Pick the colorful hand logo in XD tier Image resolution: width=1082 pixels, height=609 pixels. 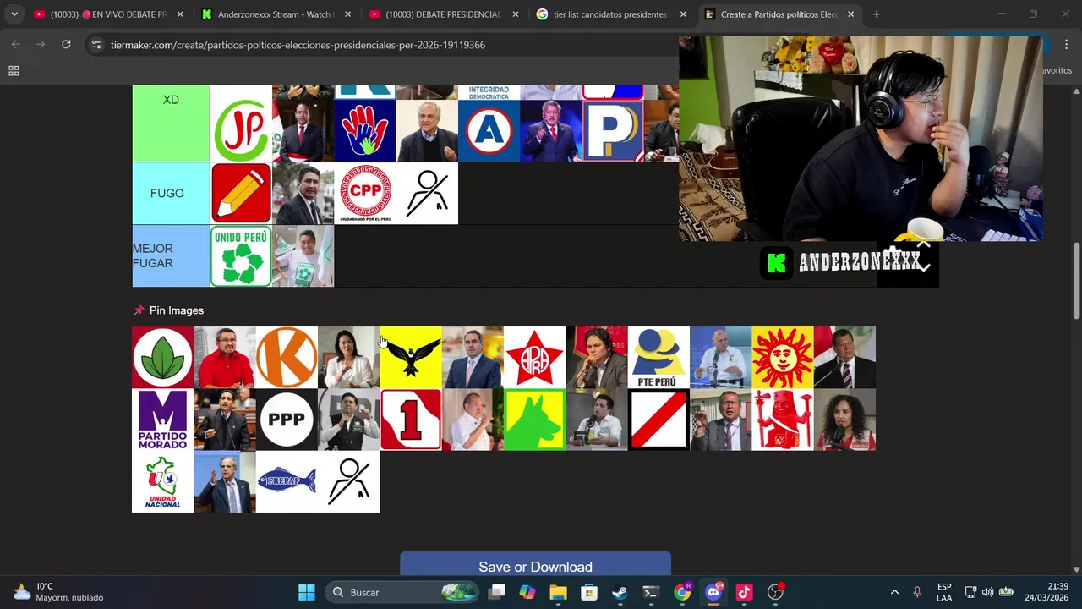click(365, 131)
